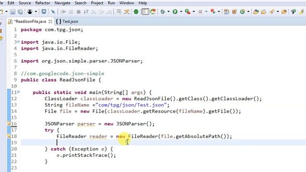The width and height of the screenshot is (306, 172).
Task: Open the Window menu
Action: point(127,3)
